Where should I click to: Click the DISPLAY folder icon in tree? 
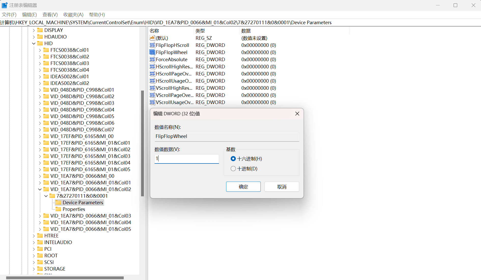[40, 30]
